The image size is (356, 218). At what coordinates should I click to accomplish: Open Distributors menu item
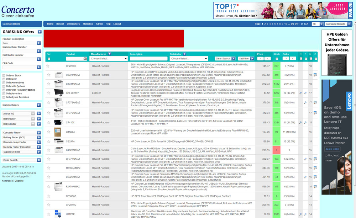[73, 24]
